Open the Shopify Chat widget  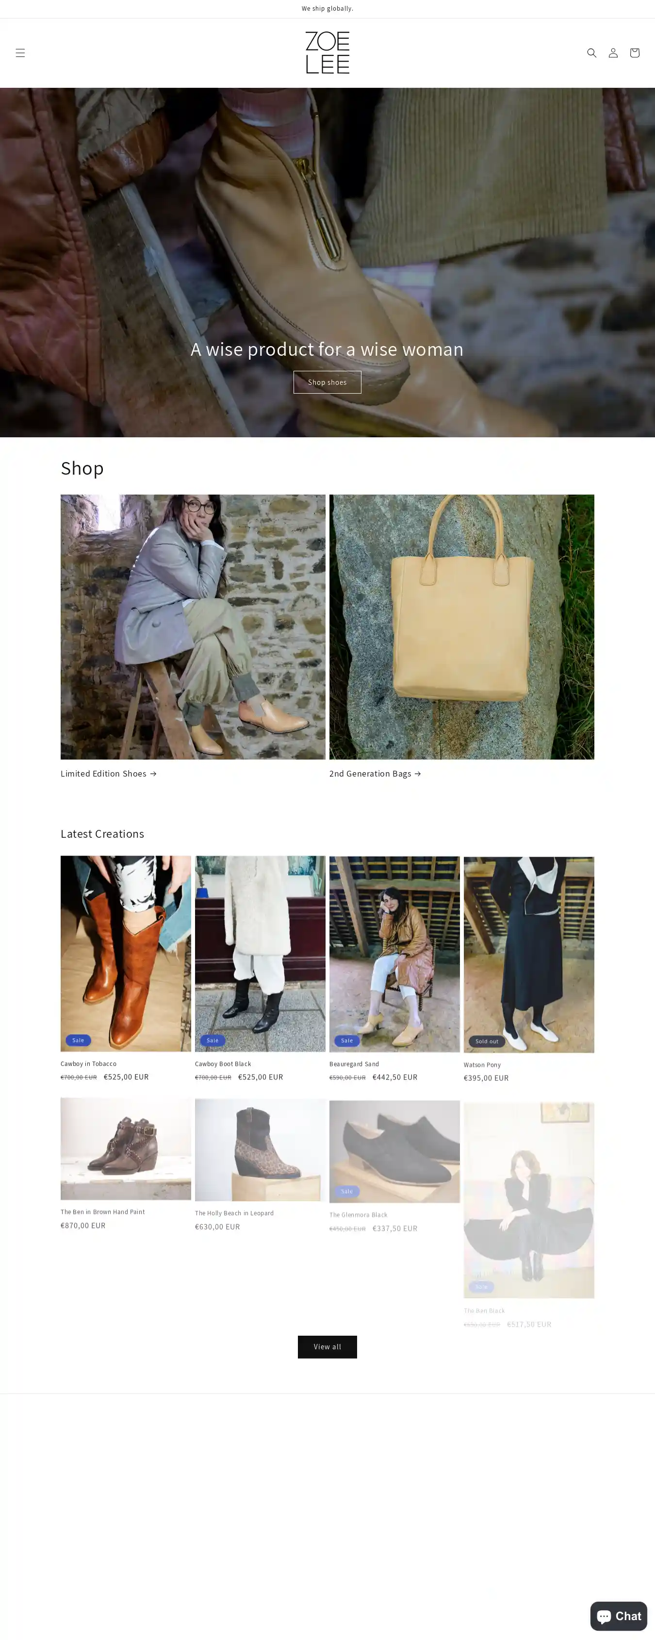click(x=618, y=1616)
